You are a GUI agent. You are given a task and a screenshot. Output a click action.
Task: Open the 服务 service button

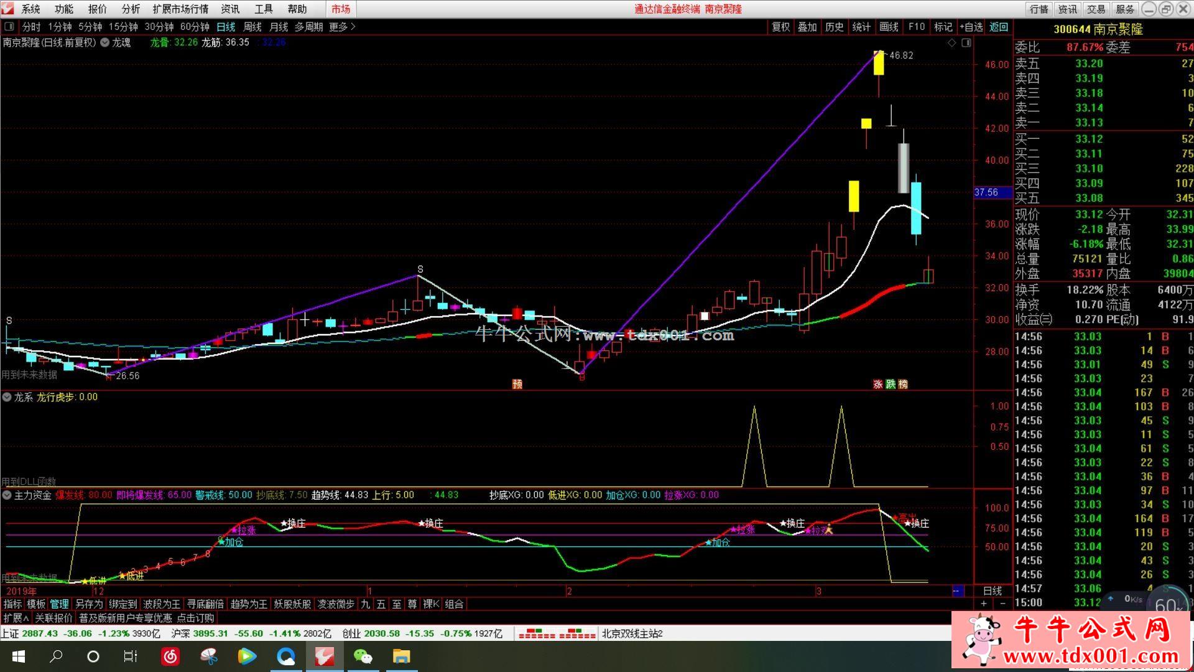tap(1124, 9)
